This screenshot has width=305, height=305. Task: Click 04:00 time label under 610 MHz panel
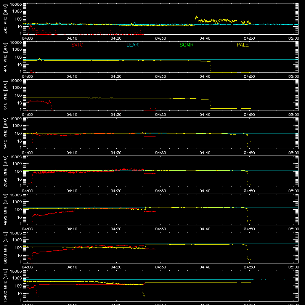(27, 115)
